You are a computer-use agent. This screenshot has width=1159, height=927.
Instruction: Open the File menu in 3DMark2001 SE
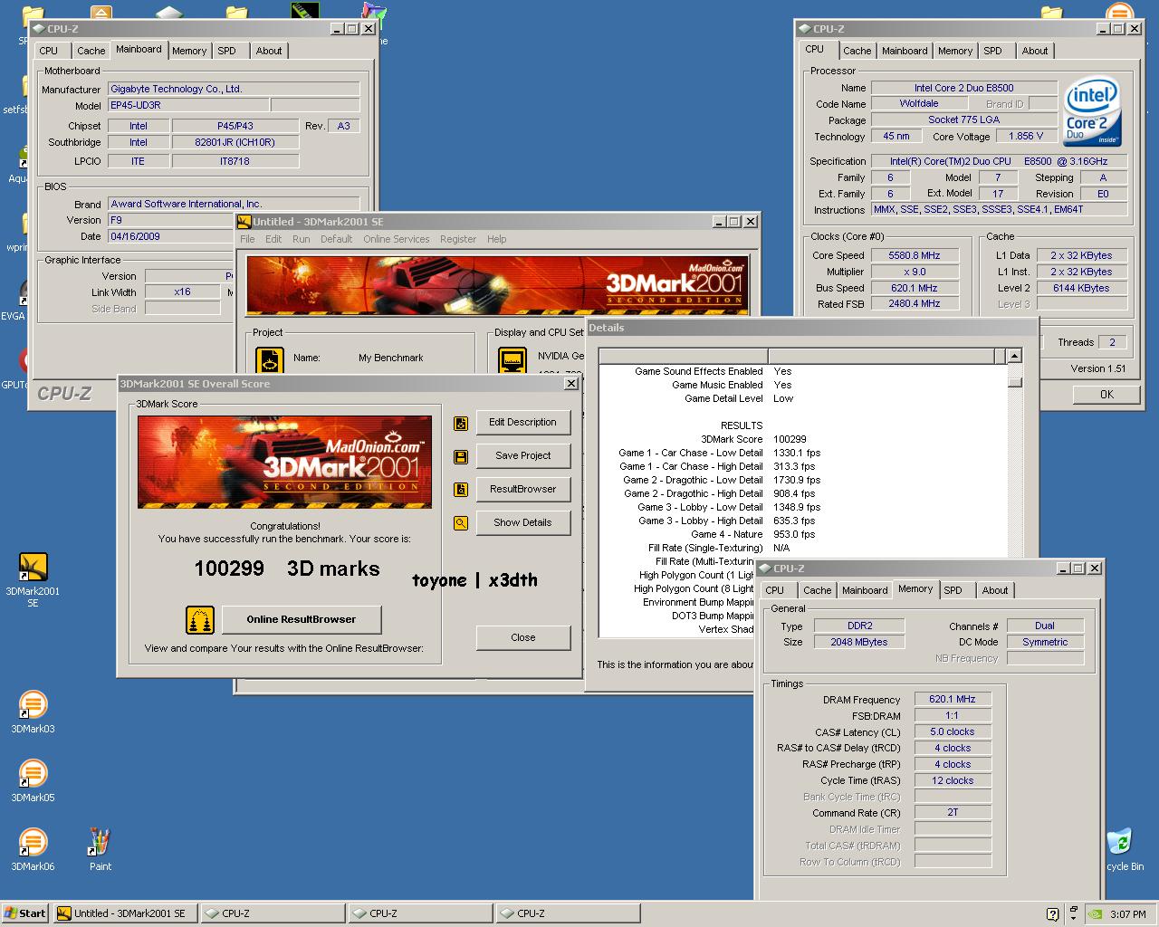point(247,239)
